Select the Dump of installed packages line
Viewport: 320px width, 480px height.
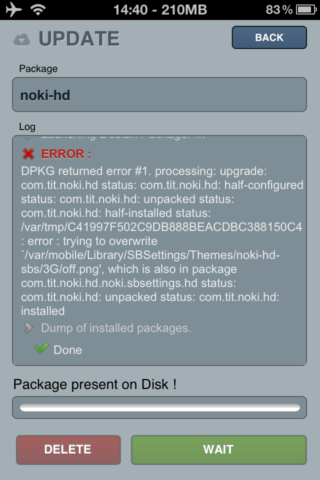[116, 328]
